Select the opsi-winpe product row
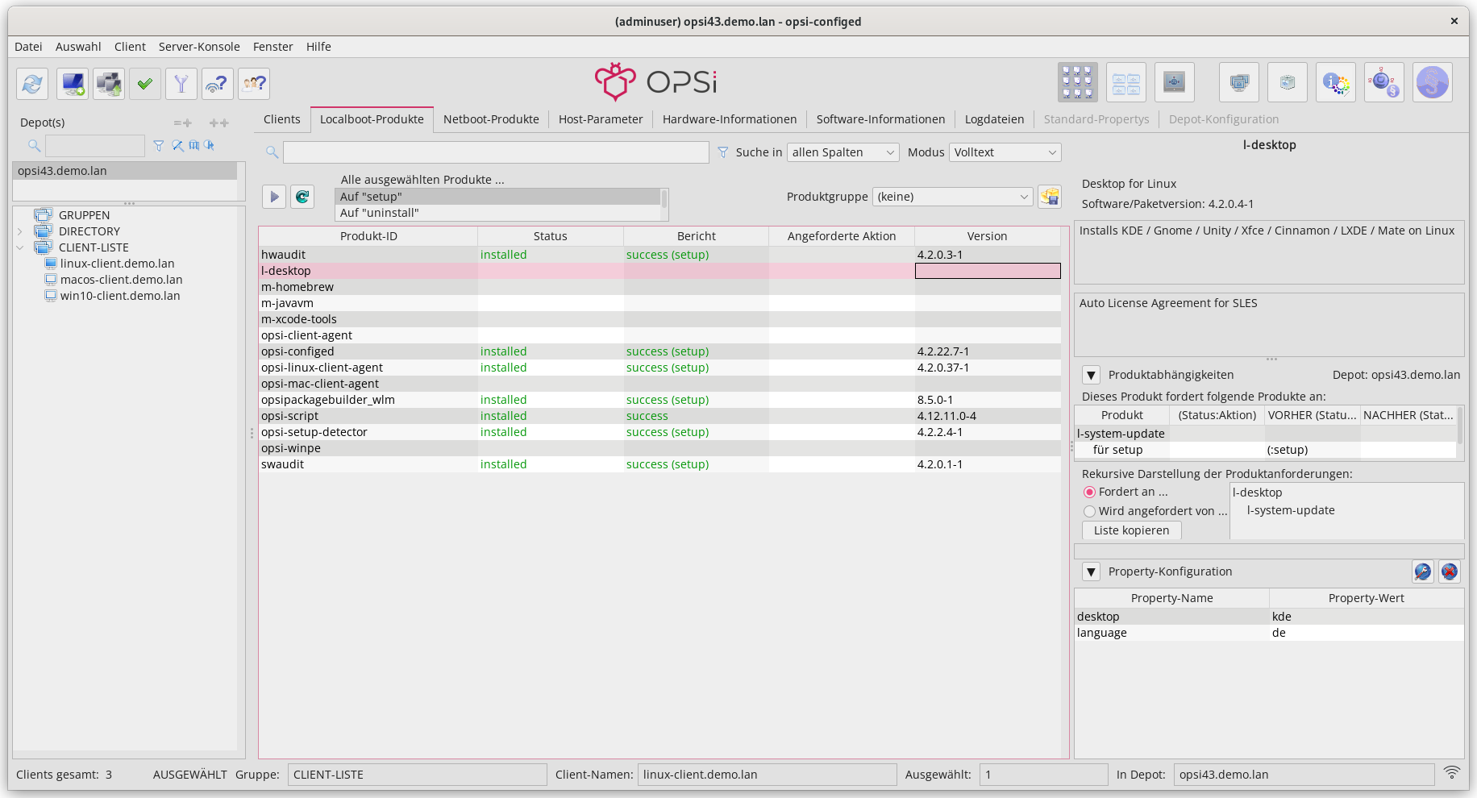 [659, 448]
